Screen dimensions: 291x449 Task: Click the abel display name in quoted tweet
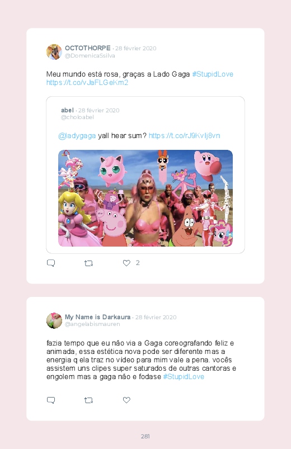pyautogui.click(x=67, y=110)
